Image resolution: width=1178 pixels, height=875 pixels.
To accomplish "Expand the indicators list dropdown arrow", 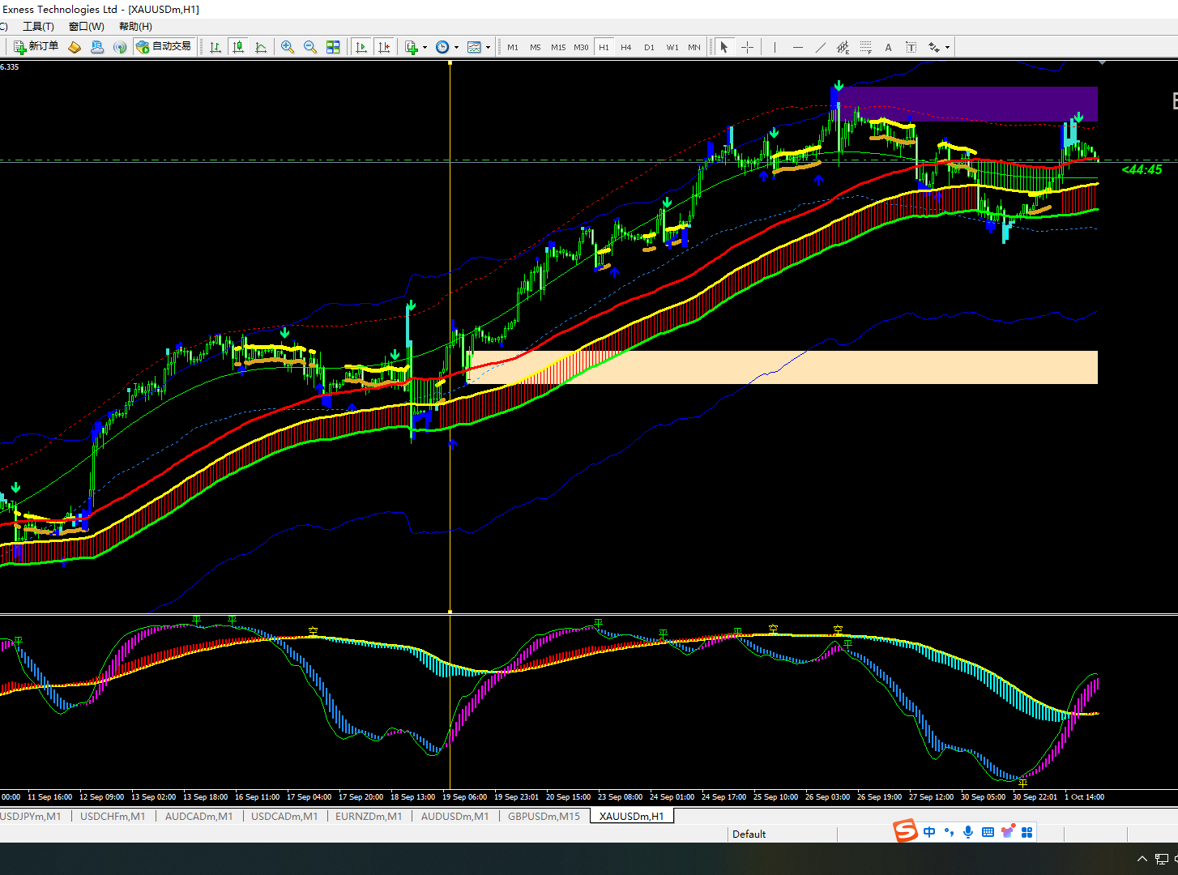I will (x=425, y=47).
